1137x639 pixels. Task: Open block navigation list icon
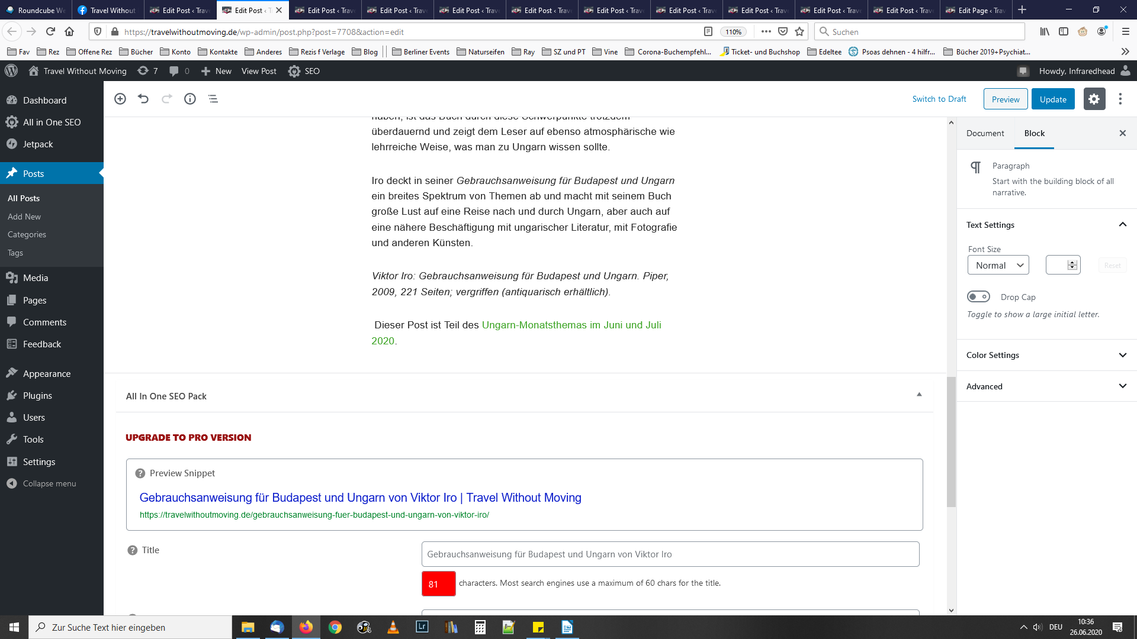click(213, 99)
